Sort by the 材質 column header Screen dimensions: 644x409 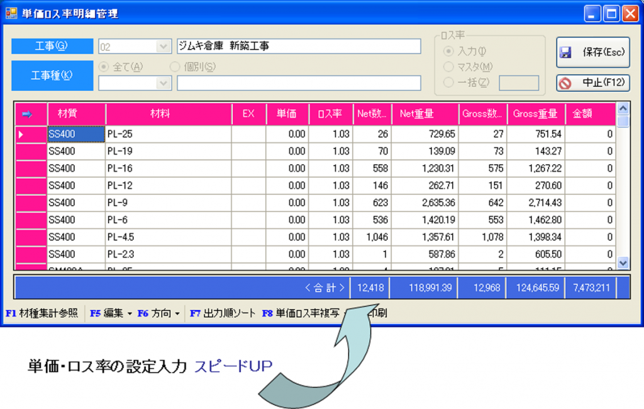[x=76, y=114]
